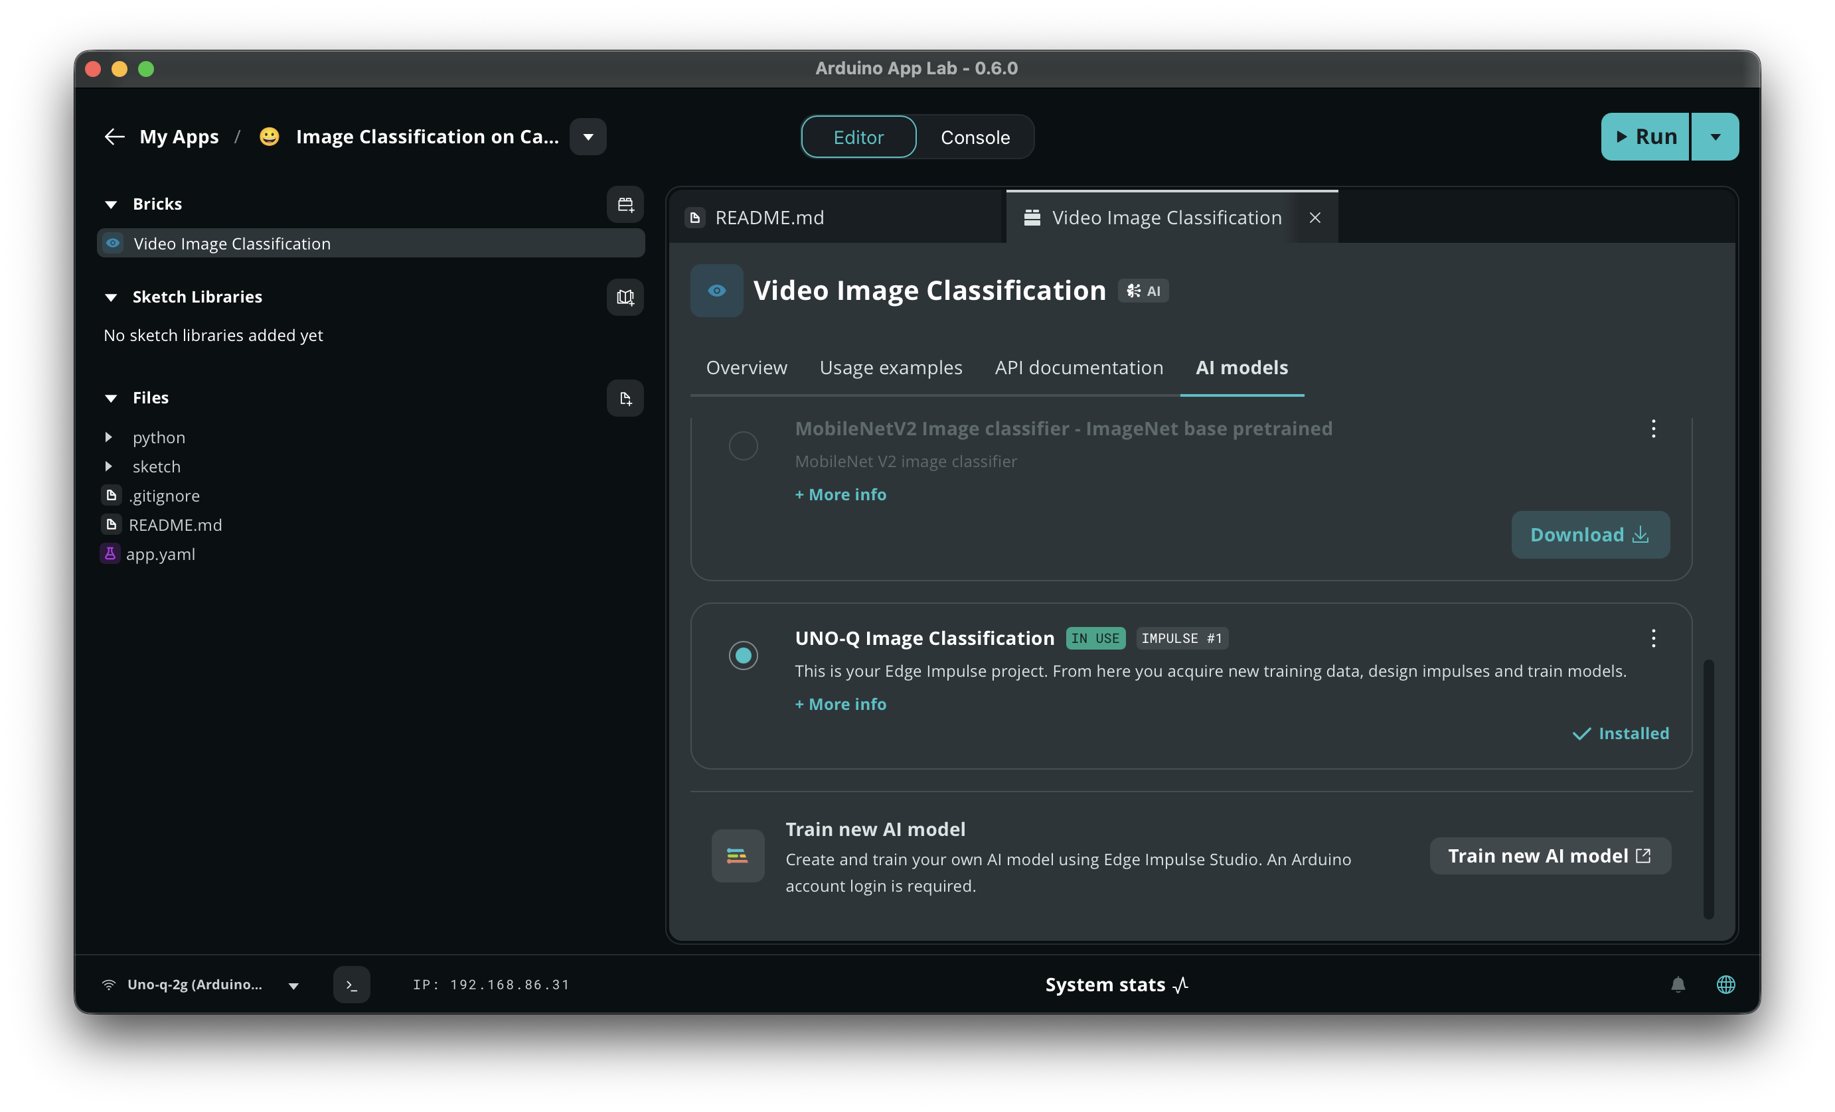Download the MobileNetV2 model

(x=1590, y=535)
